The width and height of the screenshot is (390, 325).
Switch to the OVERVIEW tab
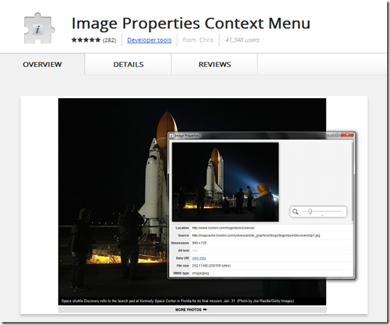click(x=42, y=65)
